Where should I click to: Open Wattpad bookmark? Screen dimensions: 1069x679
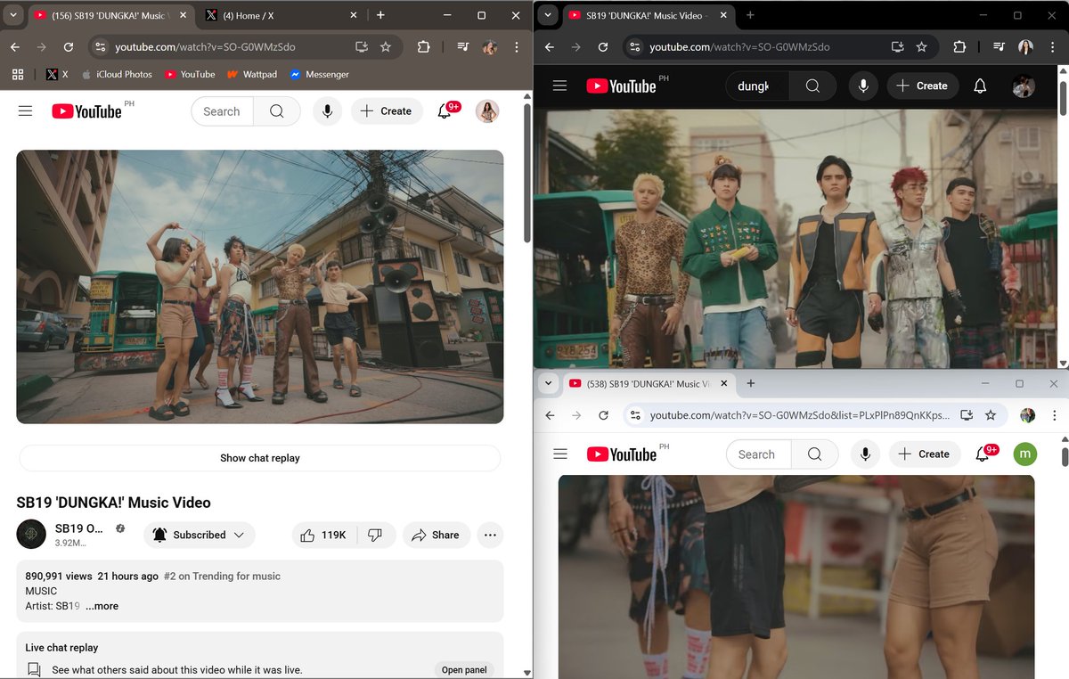point(252,74)
